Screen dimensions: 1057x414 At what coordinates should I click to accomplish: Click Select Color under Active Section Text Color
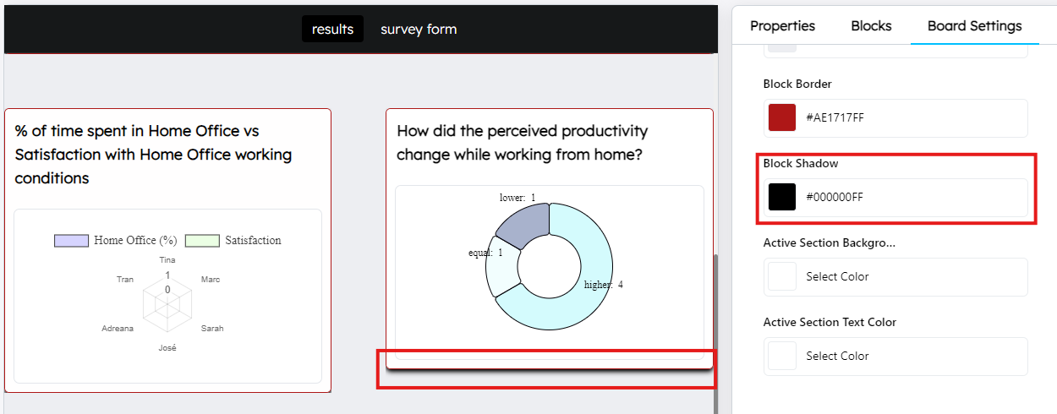(x=837, y=356)
